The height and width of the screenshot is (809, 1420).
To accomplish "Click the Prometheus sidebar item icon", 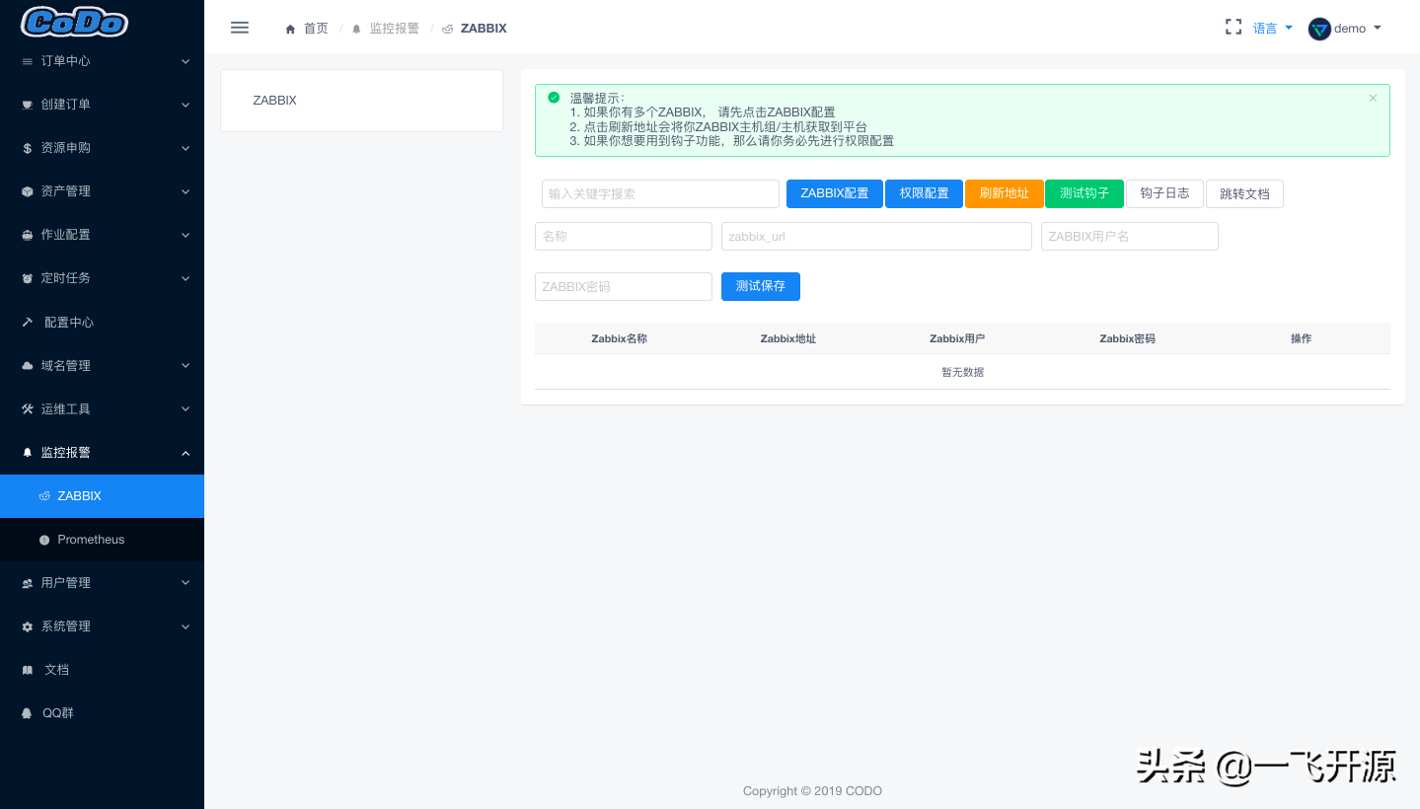I will coord(44,540).
